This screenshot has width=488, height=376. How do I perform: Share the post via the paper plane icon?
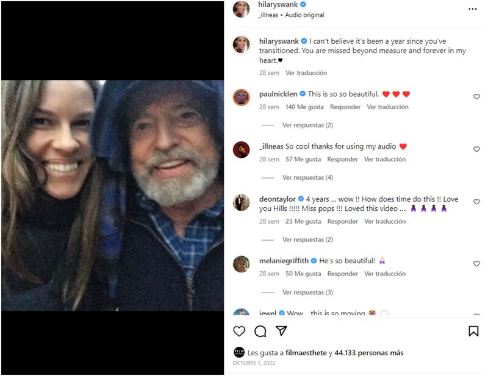pos(280,330)
